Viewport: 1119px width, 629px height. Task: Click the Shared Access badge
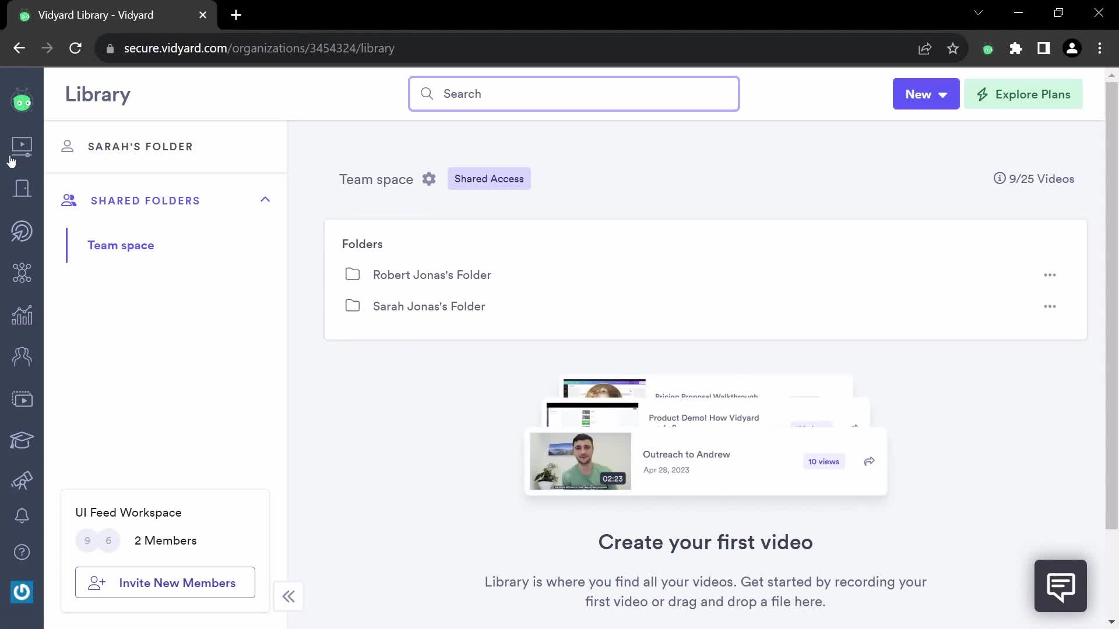pyautogui.click(x=489, y=179)
